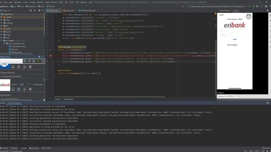Switch to testng.xml editor tab
The image size is (271, 152).
click(x=69, y=11)
